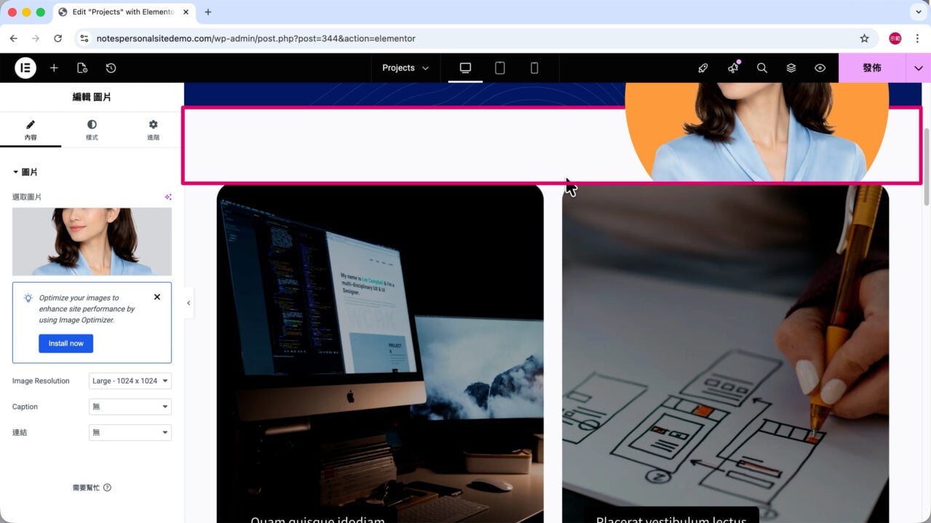Viewport: 931px width, 523px height.
Task: Click the rocket icon in top bar
Action: (703, 68)
